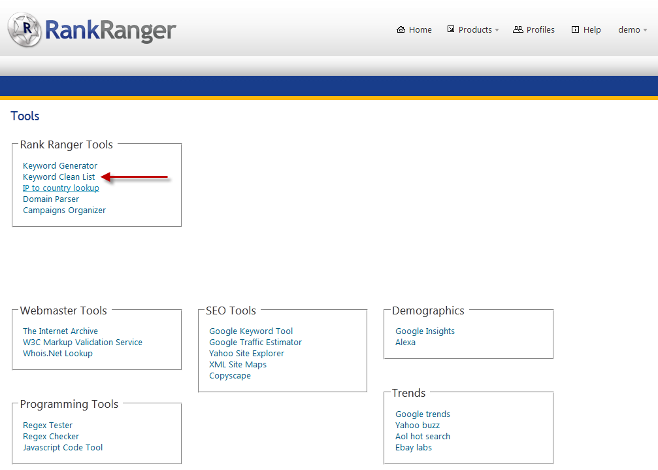
Task: Expand the demo account dropdown arrow
Action: coord(645,30)
